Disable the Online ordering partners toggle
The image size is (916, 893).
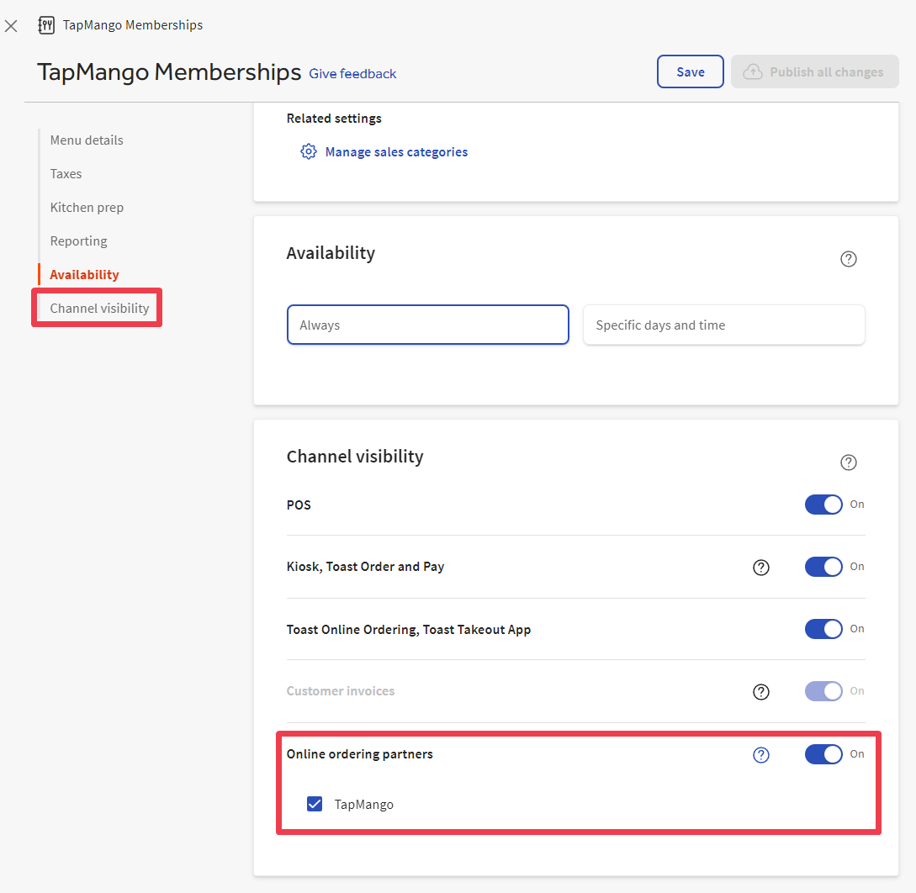point(823,753)
